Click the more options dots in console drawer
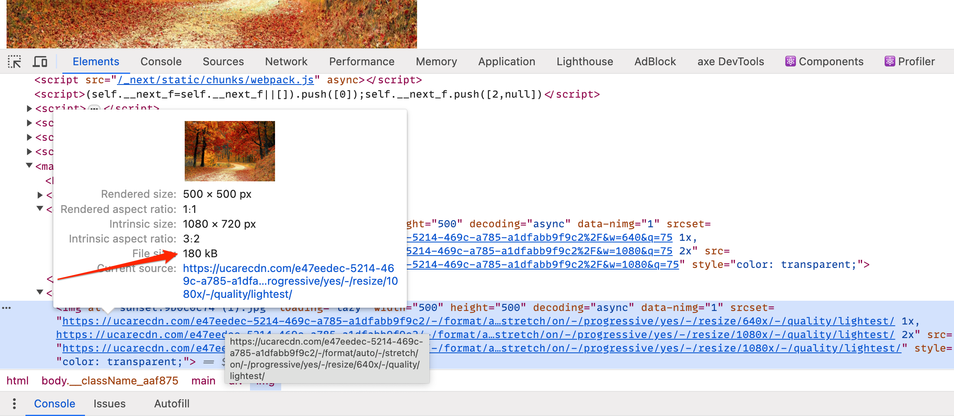Viewport: 954px width, 416px height. (x=14, y=404)
